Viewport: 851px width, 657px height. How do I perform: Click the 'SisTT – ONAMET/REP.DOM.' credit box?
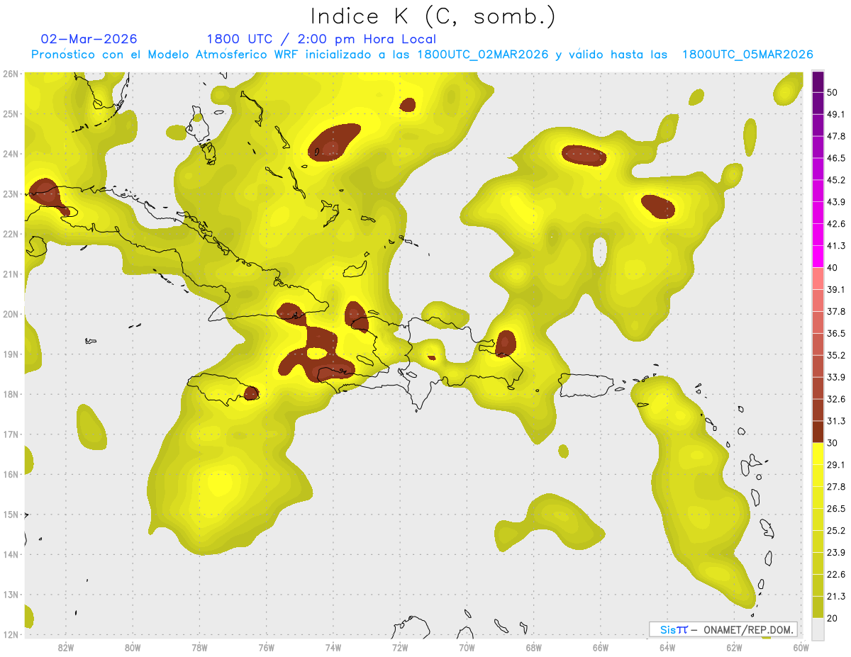coord(723,629)
